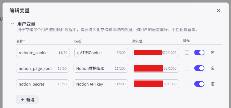Check the box in notion_page_root row

coord(187,68)
